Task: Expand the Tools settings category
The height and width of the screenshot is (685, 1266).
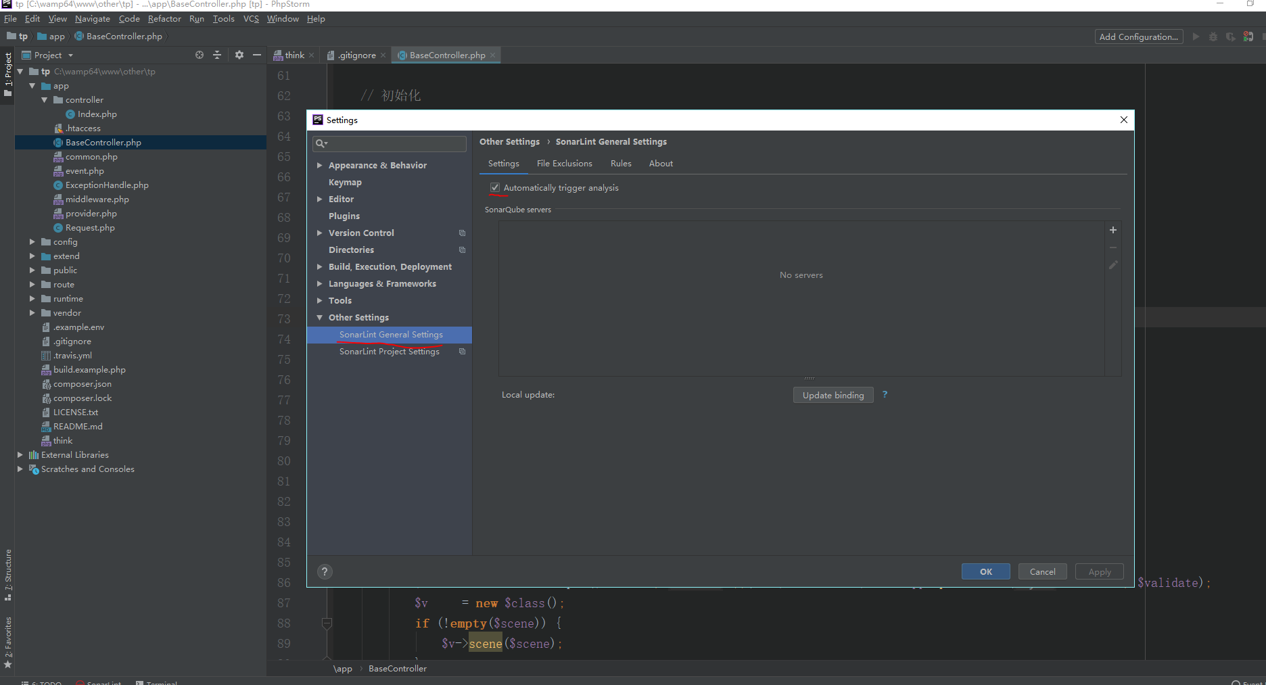Action: (319, 300)
